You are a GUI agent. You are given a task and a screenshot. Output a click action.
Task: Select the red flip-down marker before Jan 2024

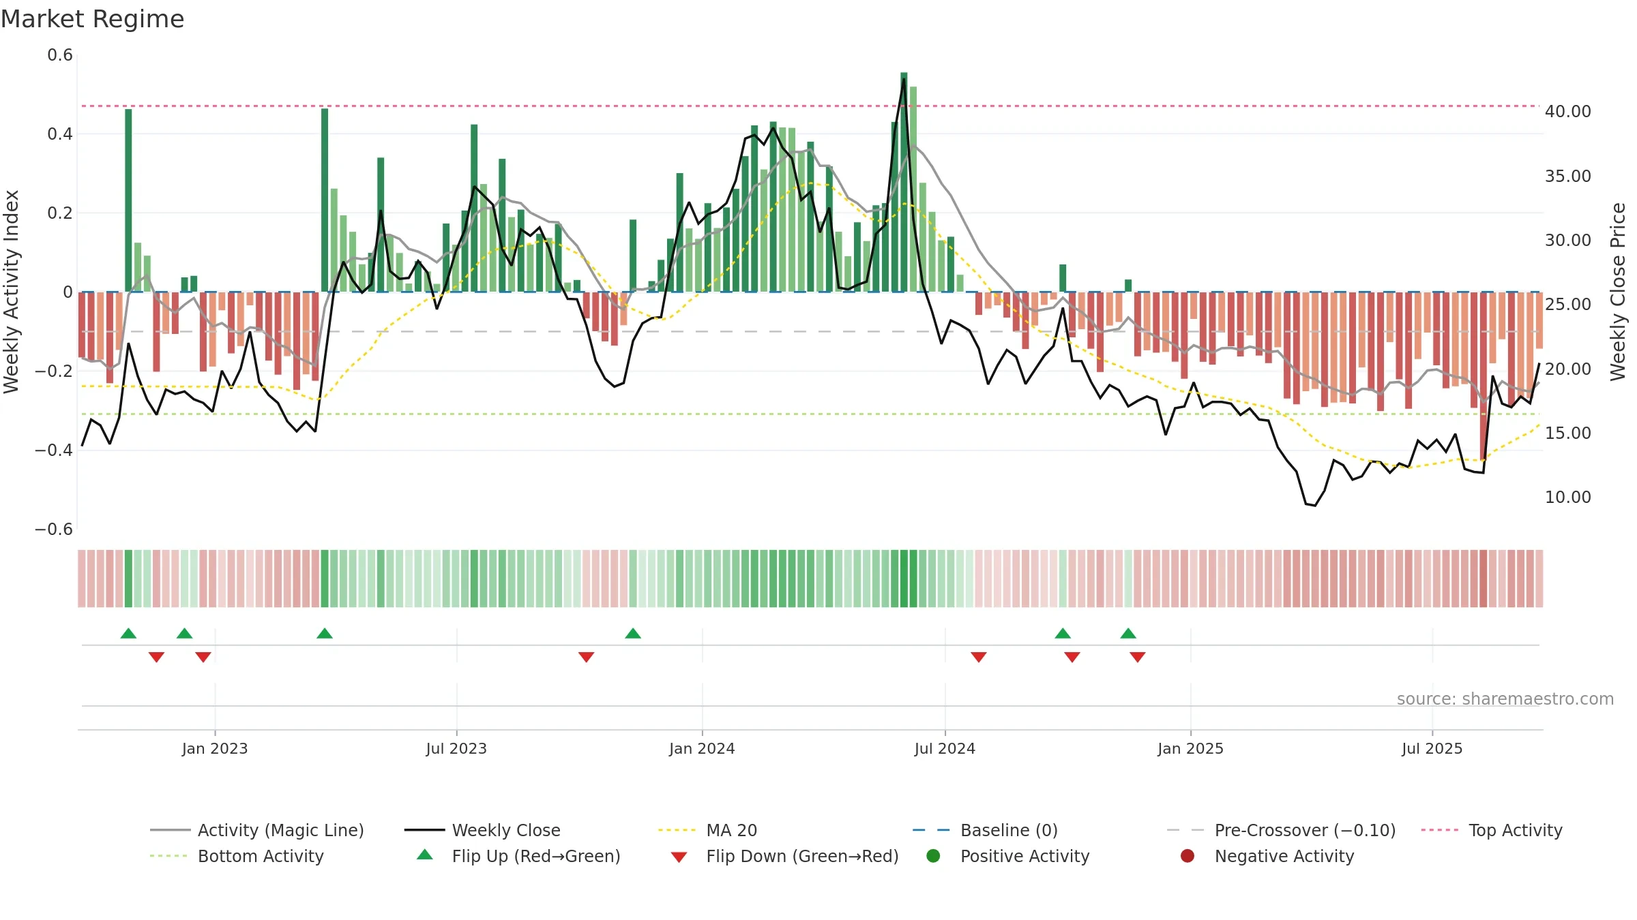pos(587,657)
